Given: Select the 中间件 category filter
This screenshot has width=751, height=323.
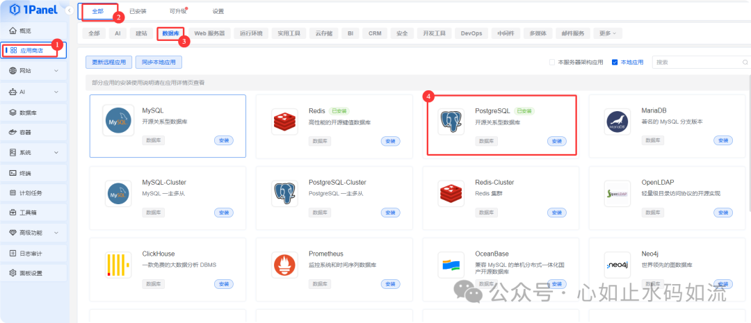Looking at the screenshot, I should coord(506,33).
